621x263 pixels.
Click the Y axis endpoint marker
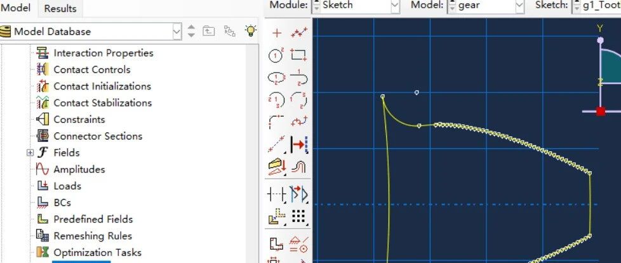click(x=601, y=40)
